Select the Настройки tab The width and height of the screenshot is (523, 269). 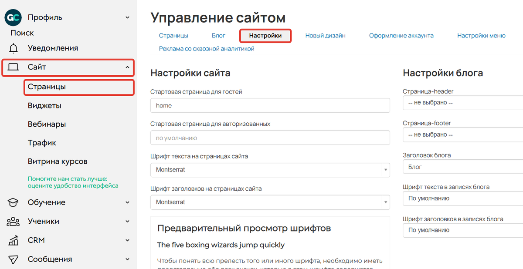(265, 36)
